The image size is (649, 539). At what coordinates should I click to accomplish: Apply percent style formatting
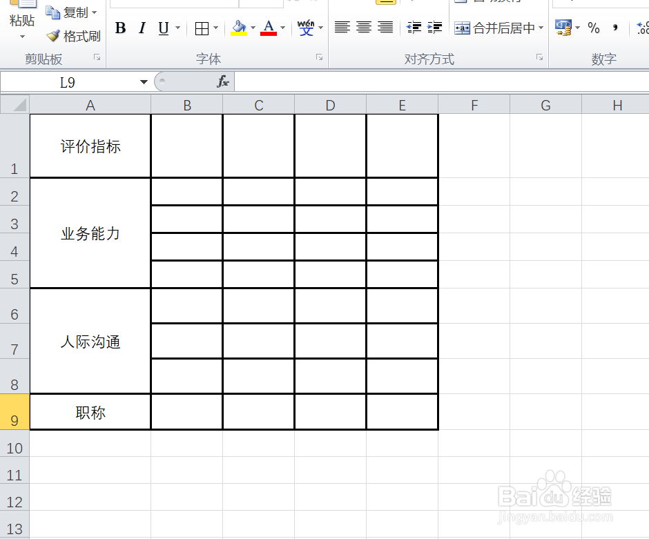tap(594, 28)
